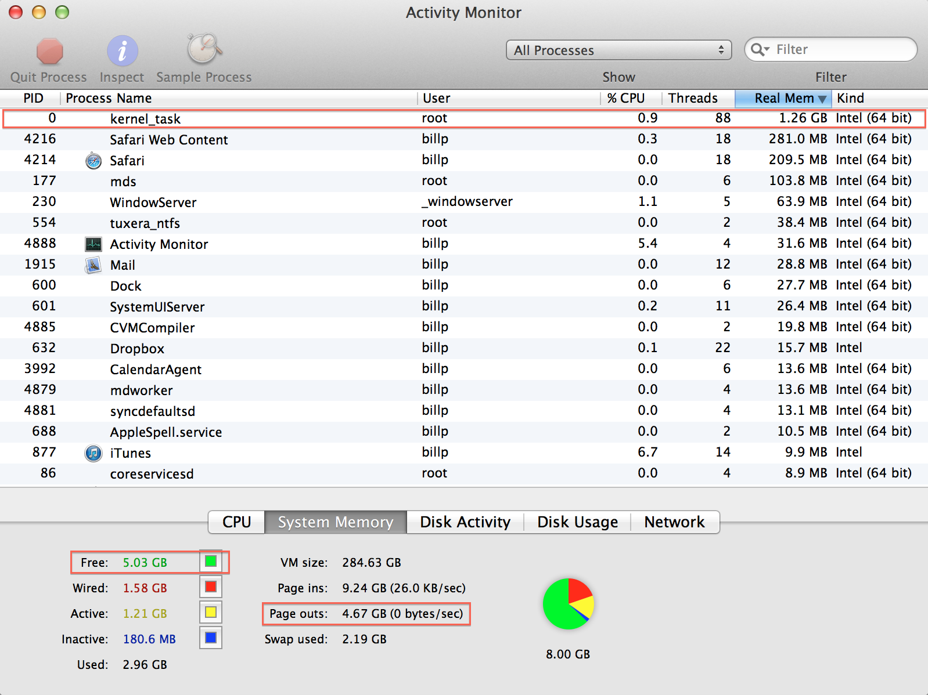Image resolution: width=928 pixels, height=695 pixels.
Task: Select the Dock process row
Action: click(464, 285)
